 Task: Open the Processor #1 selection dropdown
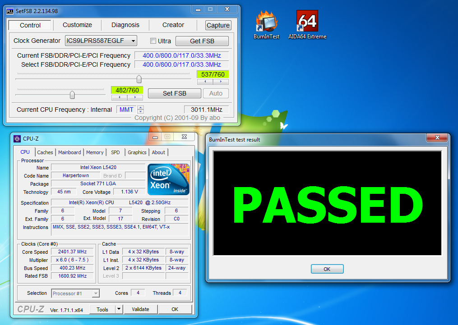coord(76,293)
